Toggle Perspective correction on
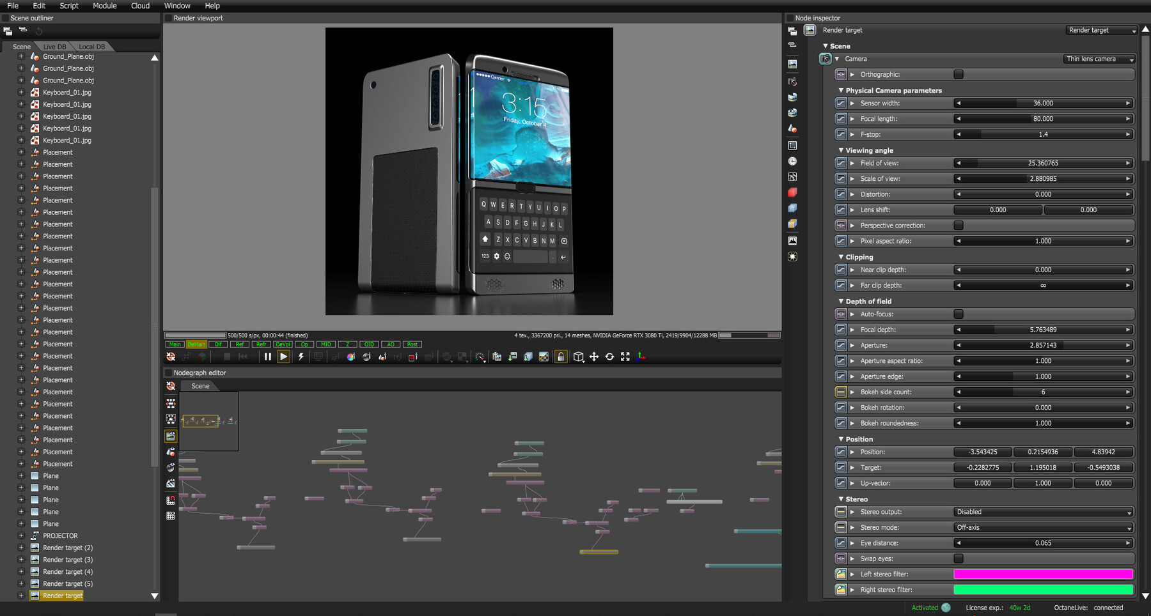Screen dimensions: 1151x616 pos(957,225)
